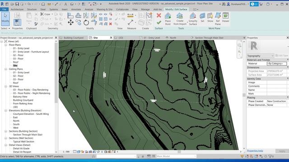Select From Parking Area 3D view
Viewport: 289px width, 162px height.
click(x=23, y=103)
